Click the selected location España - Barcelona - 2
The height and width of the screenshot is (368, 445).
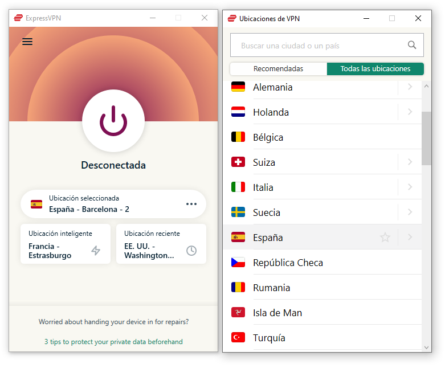point(113,204)
